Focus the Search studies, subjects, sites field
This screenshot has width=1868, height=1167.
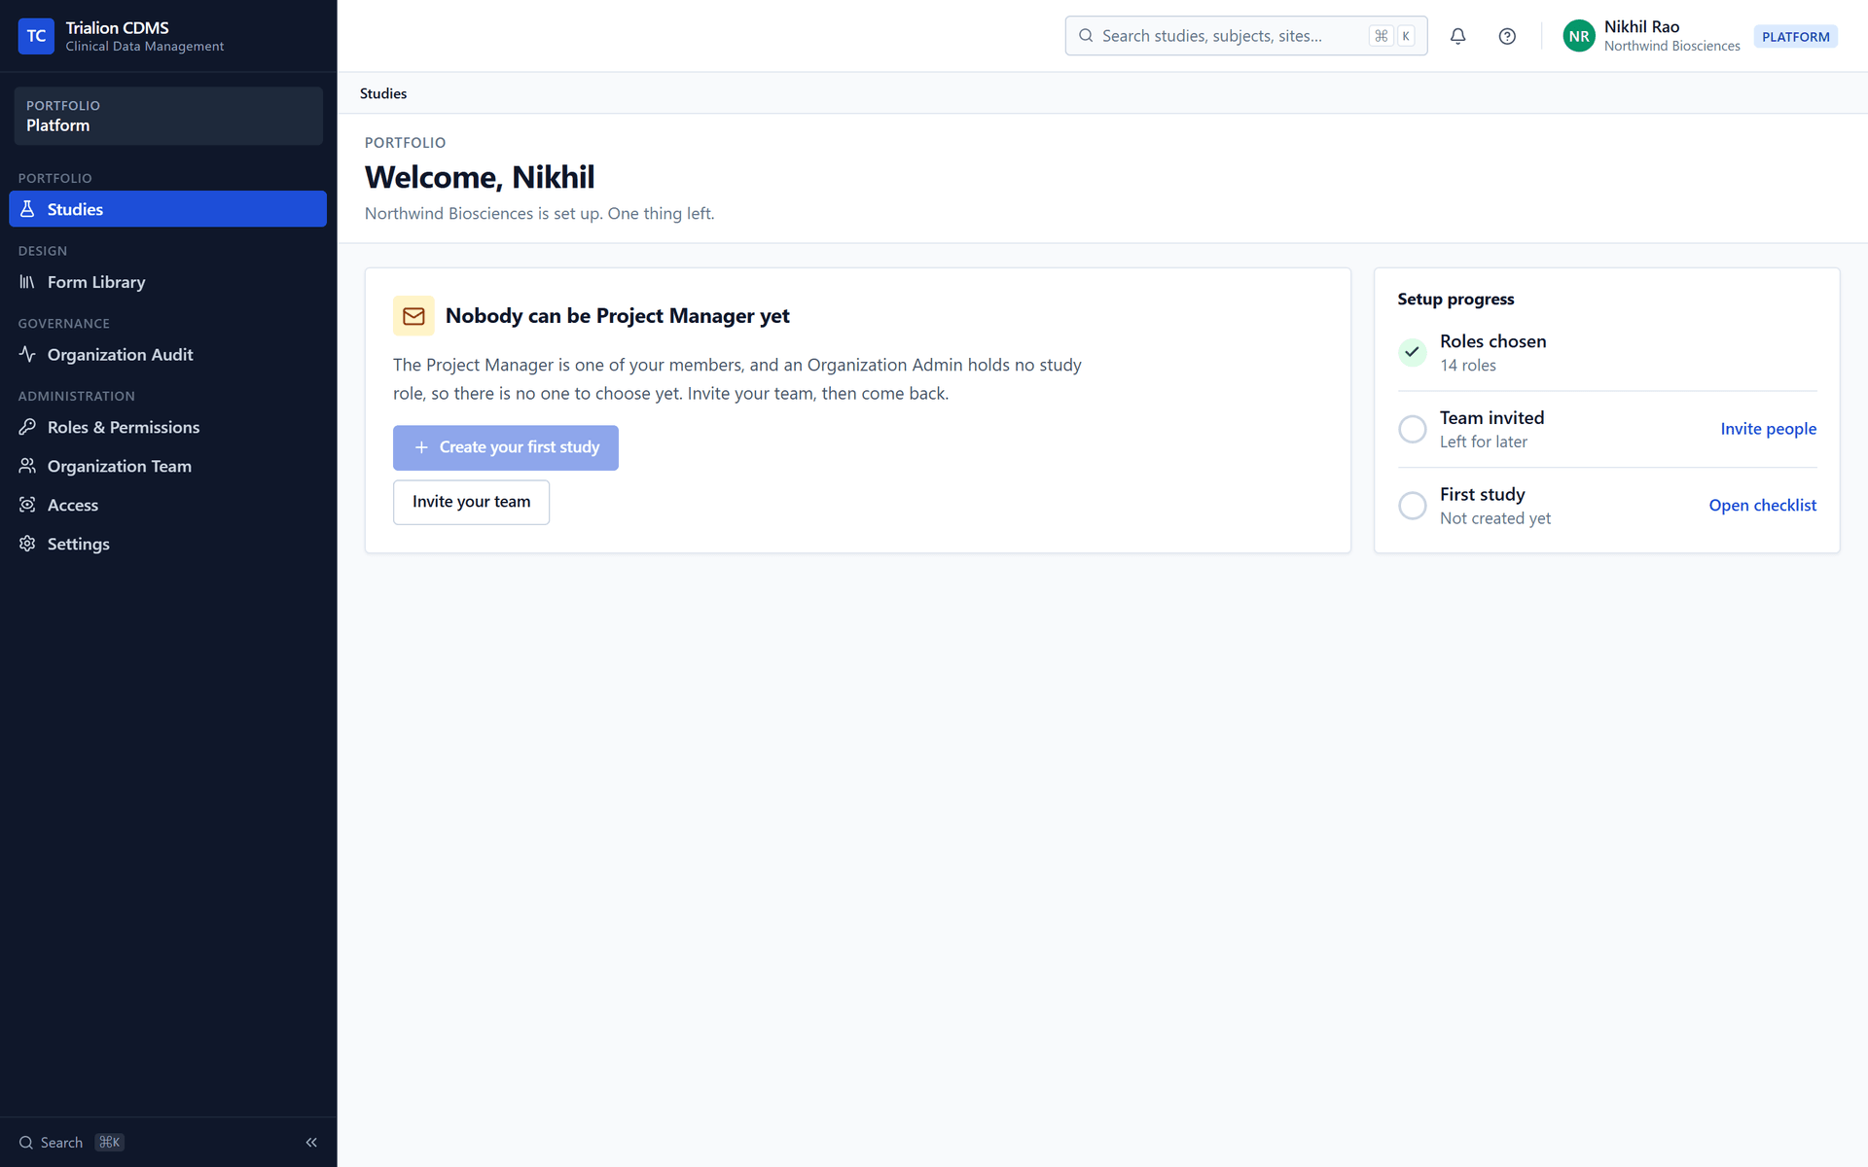pos(1246,36)
